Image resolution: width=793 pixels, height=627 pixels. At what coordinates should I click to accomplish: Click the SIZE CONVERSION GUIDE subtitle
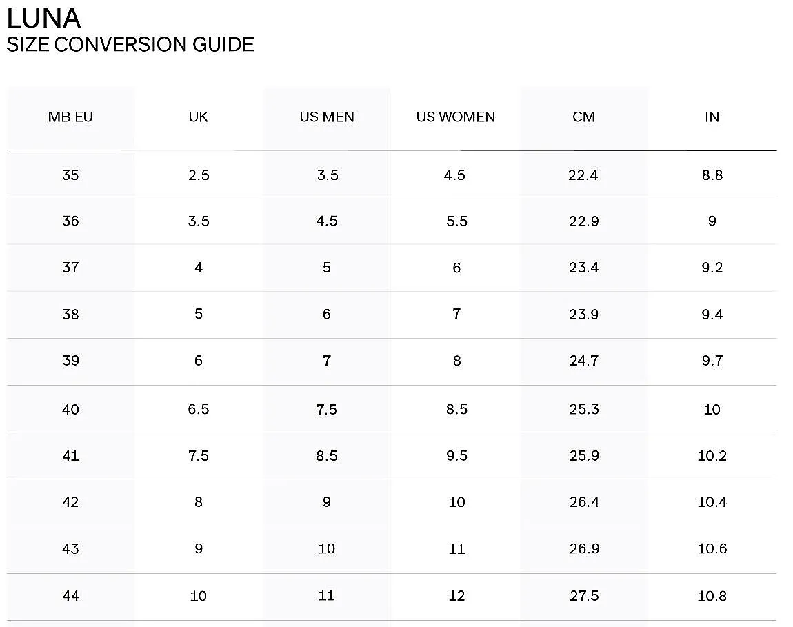coord(130,45)
